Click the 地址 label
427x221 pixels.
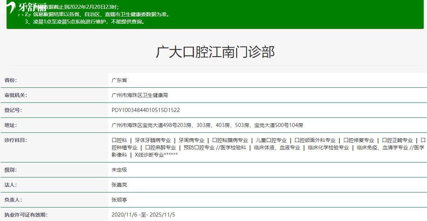click(10, 125)
